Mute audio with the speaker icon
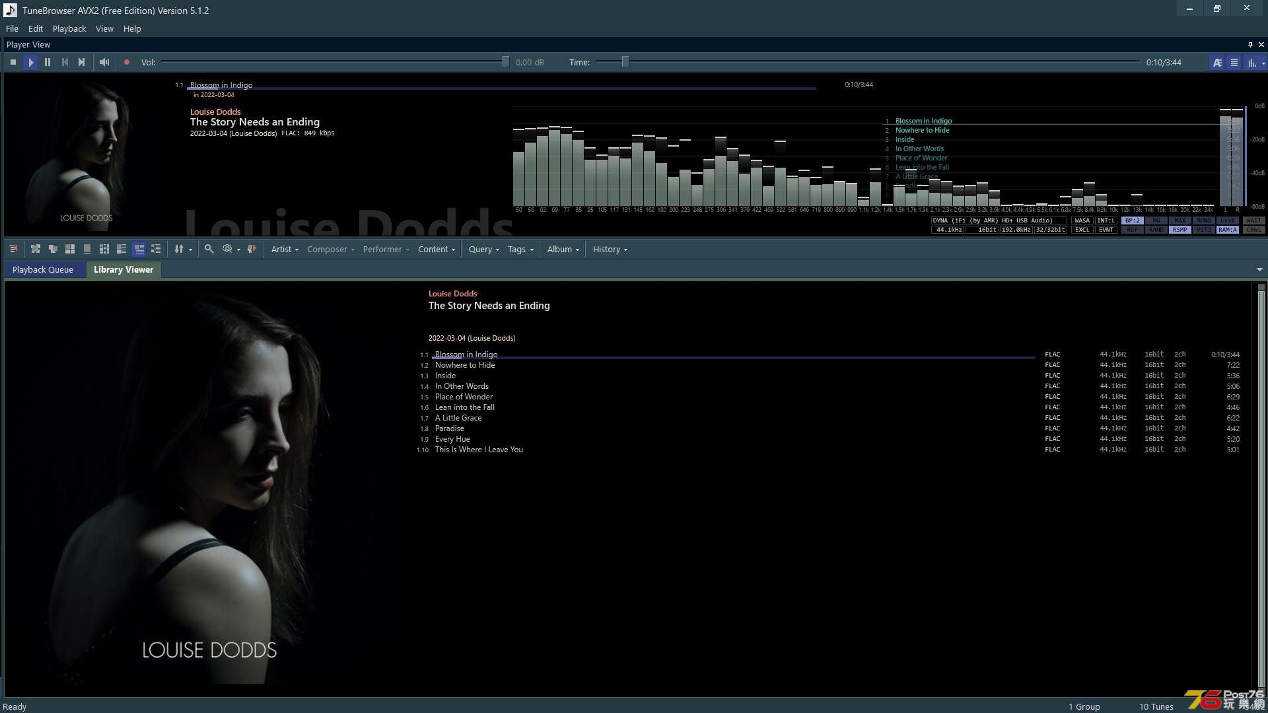This screenshot has width=1268, height=713. pos(104,62)
